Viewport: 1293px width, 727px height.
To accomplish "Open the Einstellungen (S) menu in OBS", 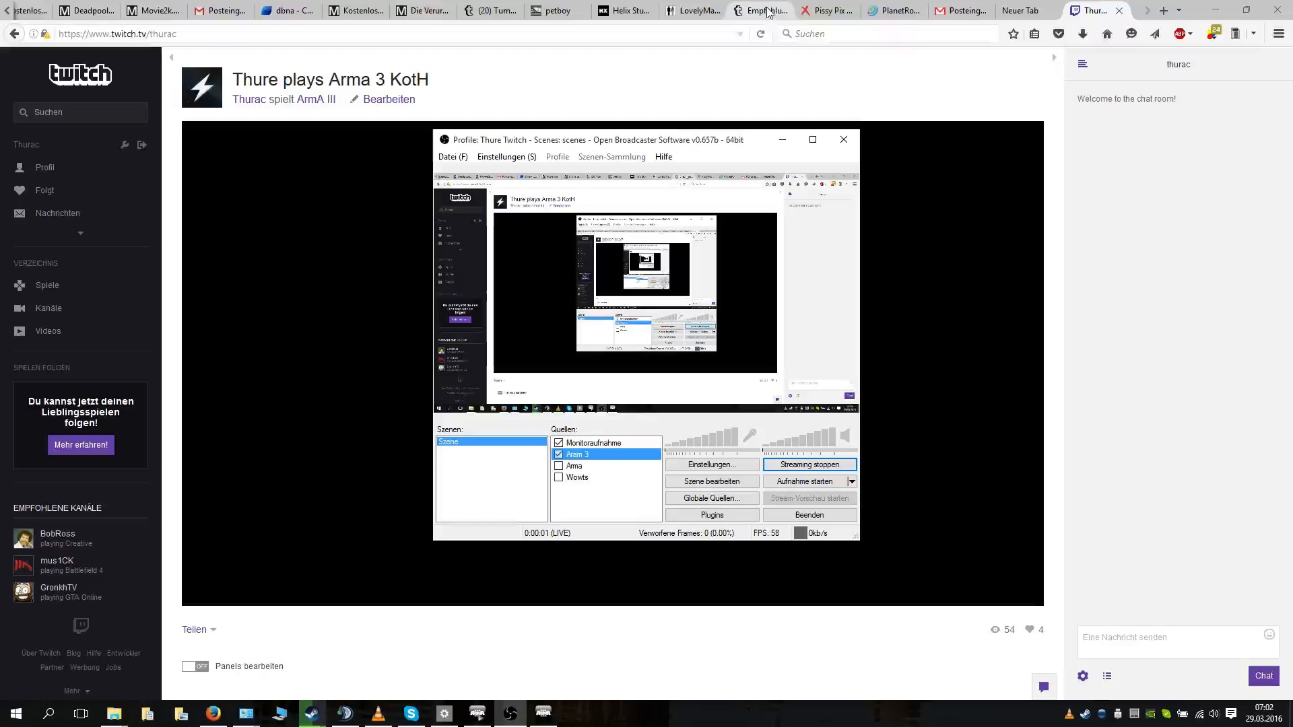I will point(506,157).
